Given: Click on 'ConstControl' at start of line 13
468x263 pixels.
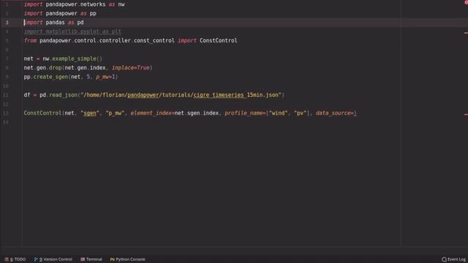Looking at the screenshot, I should 42,113.
